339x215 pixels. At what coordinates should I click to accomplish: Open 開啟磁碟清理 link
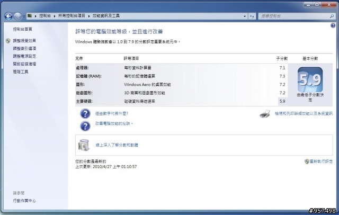(24, 64)
